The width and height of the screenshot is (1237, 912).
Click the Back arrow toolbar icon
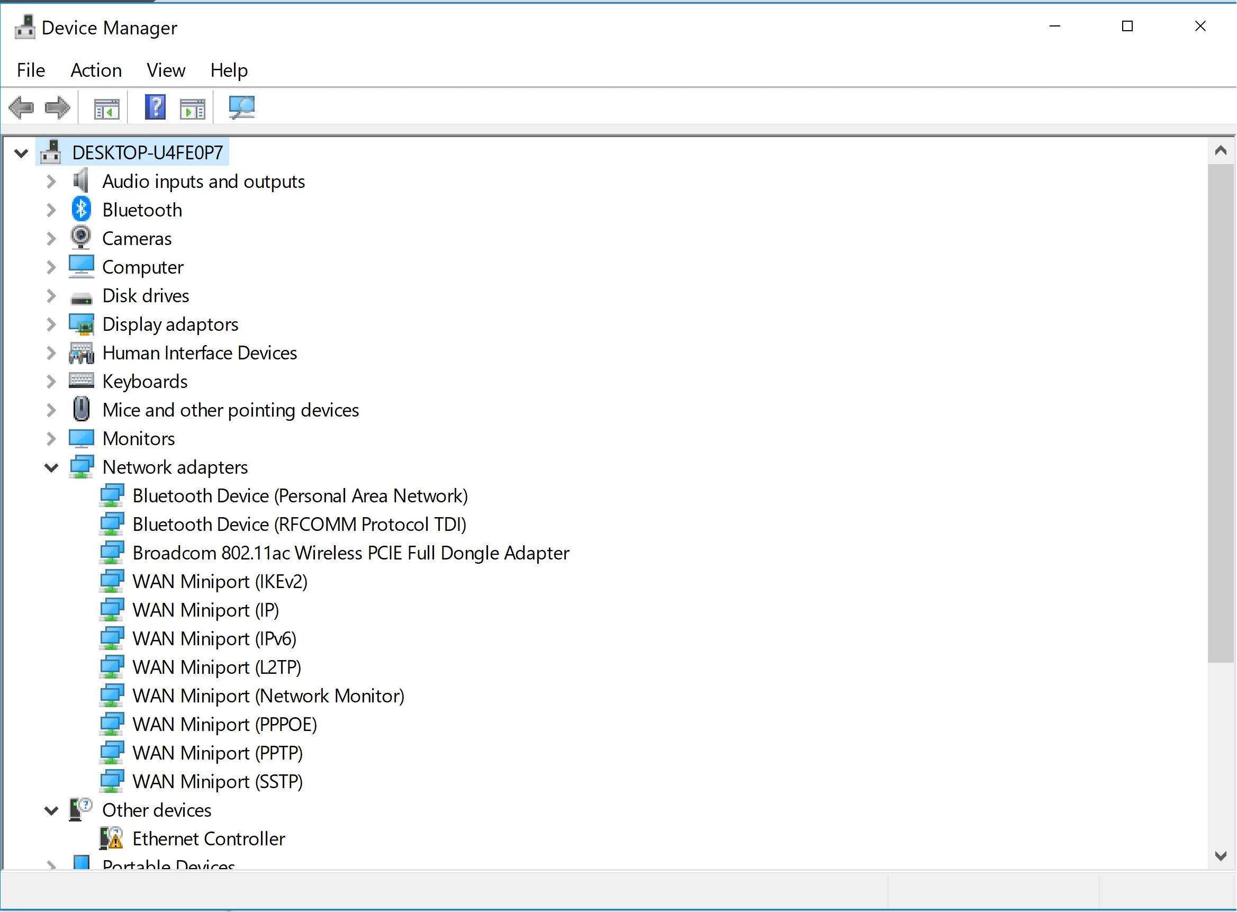(22, 107)
